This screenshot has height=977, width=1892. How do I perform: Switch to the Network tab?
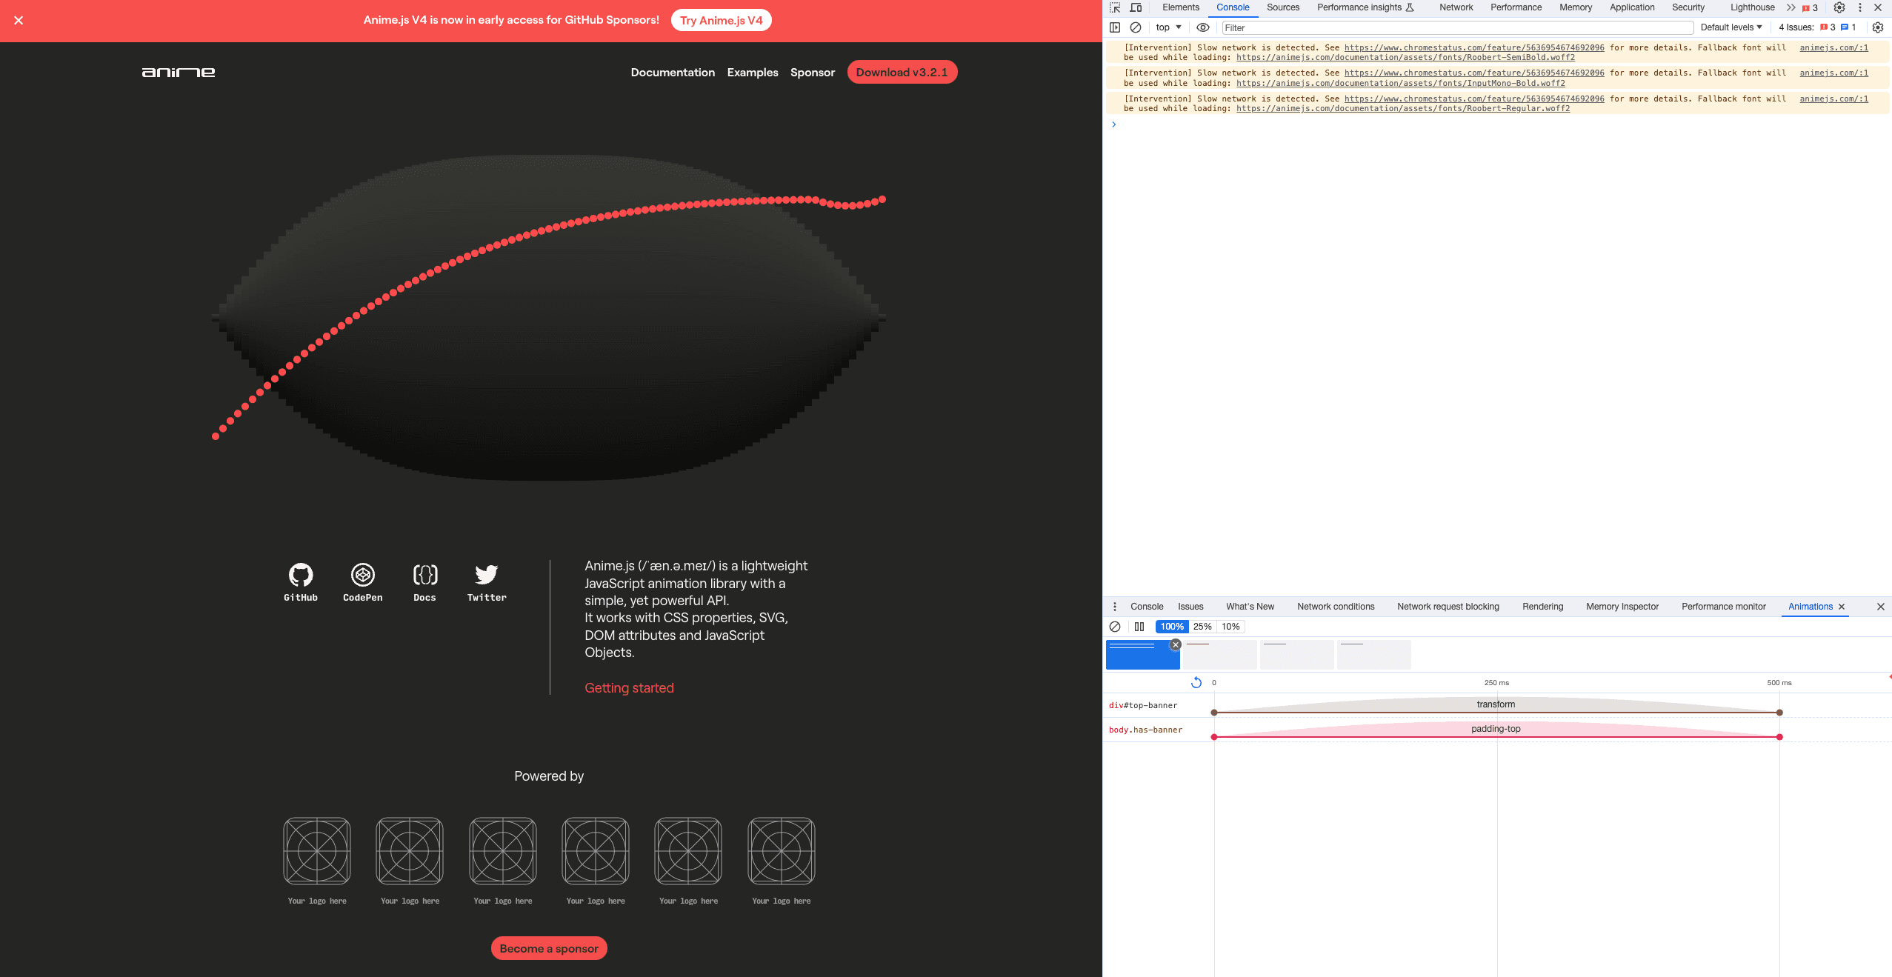tap(1456, 7)
